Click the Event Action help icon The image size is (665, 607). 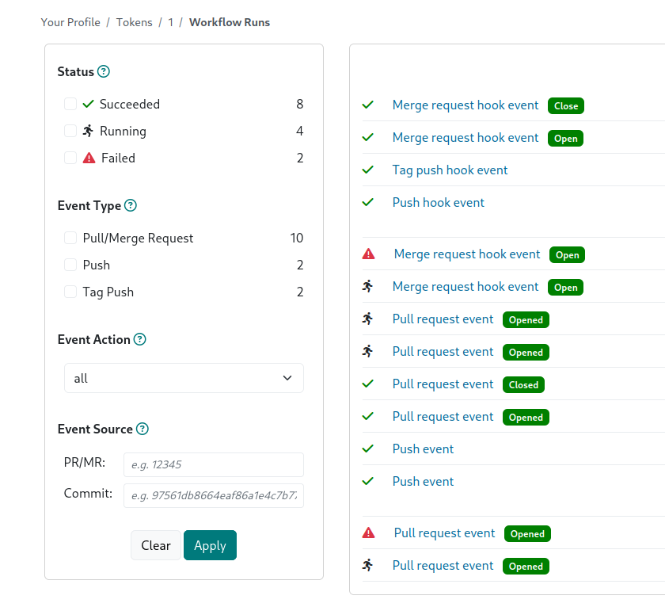click(x=140, y=339)
